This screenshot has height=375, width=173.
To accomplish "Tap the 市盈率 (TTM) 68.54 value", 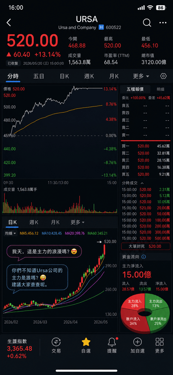I will point(111,62).
